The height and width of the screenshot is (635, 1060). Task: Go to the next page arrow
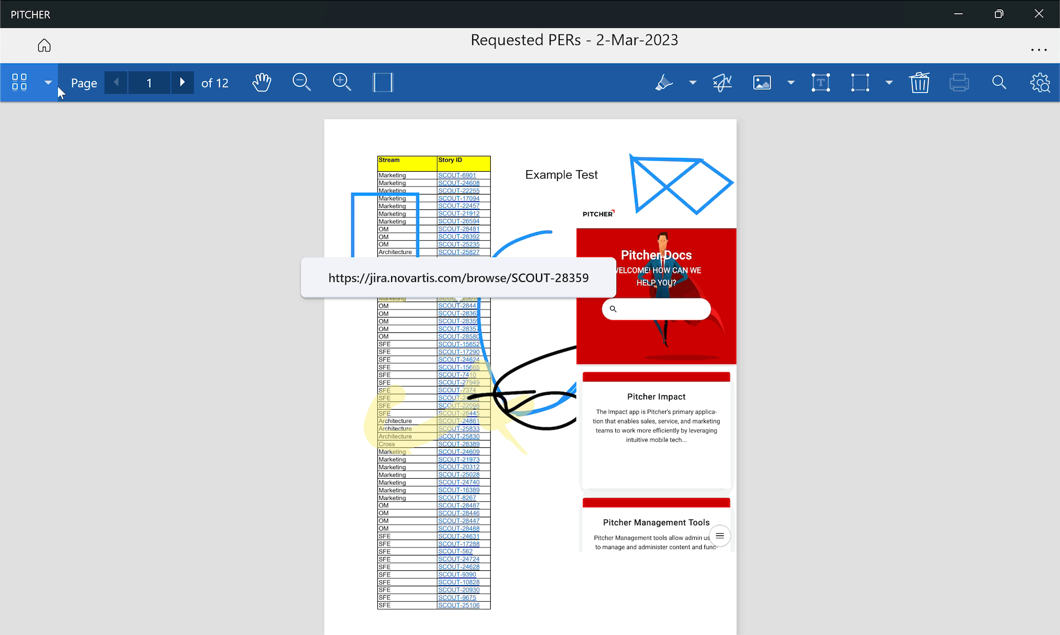pos(182,82)
